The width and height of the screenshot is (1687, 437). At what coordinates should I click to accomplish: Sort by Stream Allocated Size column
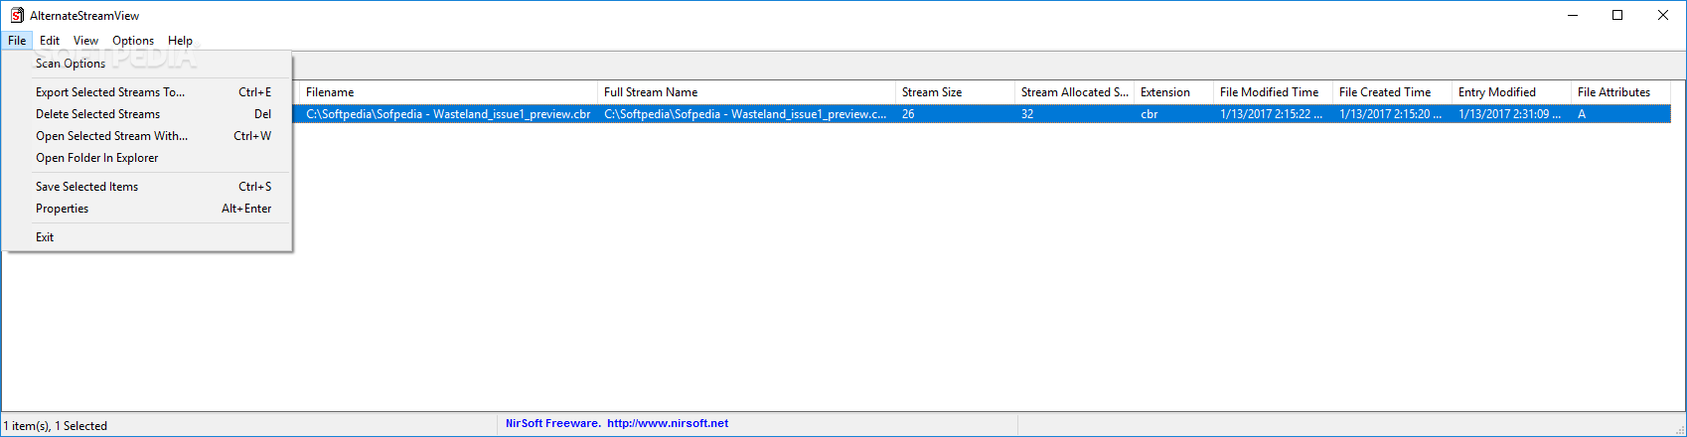pos(1074,92)
